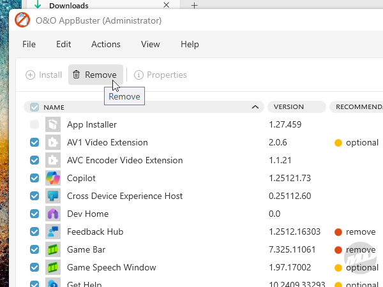Uncheck the AVC Encoder Video Extension checkbox
The width and height of the screenshot is (383, 287).
(34, 160)
